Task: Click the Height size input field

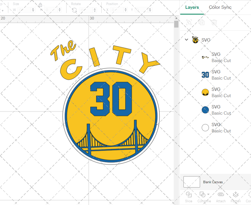Action: point(51,10)
